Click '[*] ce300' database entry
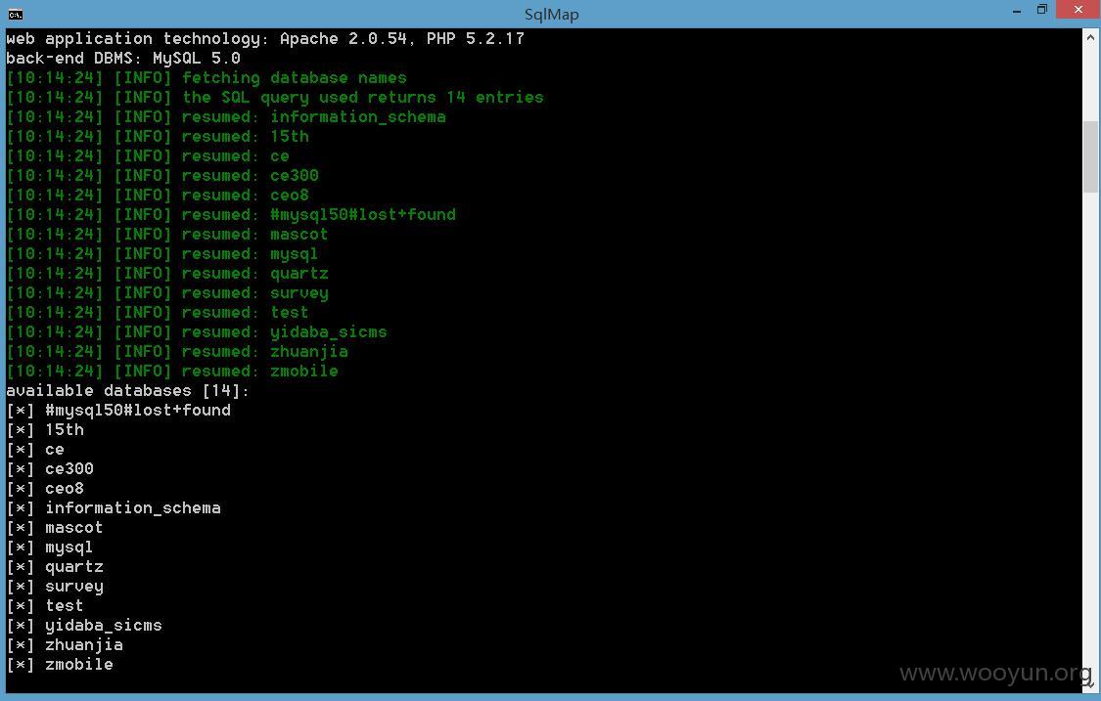Image resolution: width=1101 pixels, height=701 pixels. pos(50,468)
